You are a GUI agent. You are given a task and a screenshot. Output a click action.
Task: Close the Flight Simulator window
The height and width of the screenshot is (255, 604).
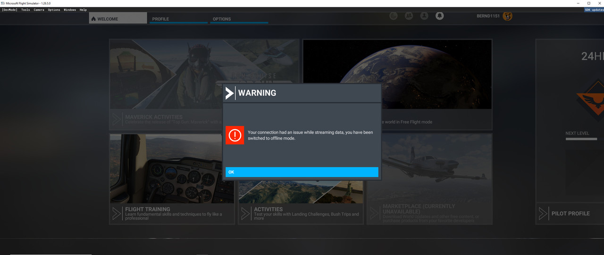(x=599, y=3)
